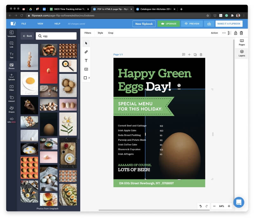Image resolution: width=254 pixels, height=219 pixels.
Task: Select the stacked balancing eggs photo
Action: tap(29, 57)
